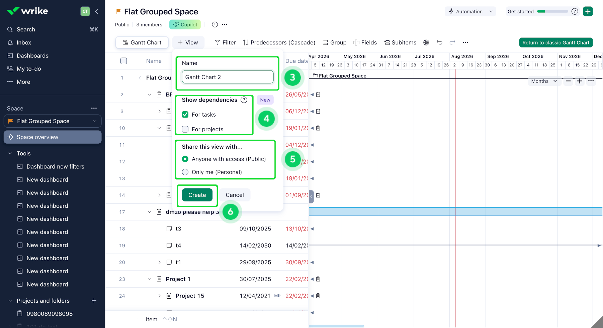Check the For projects dependencies checkbox
Screen dimensions: 603x328
185,129
